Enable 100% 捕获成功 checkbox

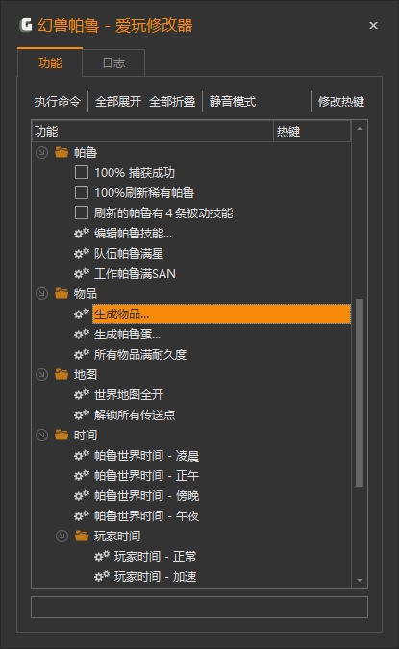[82, 172]
